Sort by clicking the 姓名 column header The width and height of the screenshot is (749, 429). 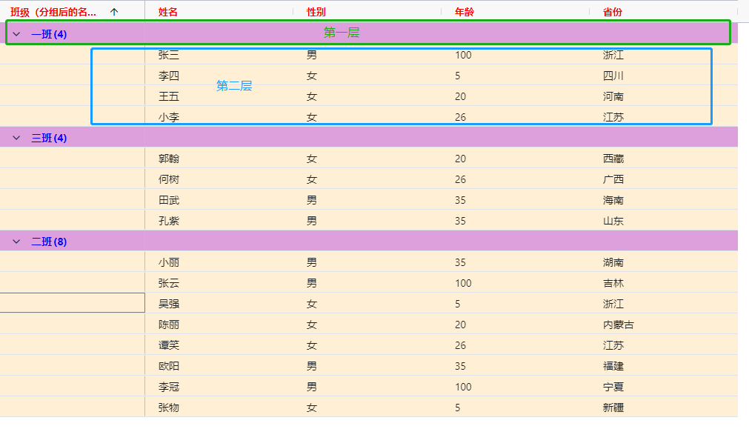tap(166, 11)
